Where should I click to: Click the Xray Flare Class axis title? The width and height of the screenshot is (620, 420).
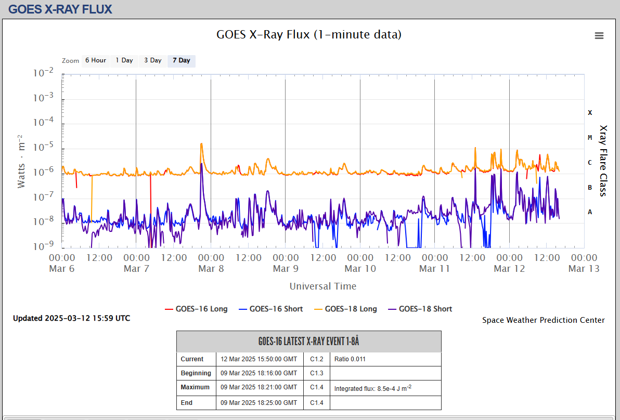coord(603,161)
